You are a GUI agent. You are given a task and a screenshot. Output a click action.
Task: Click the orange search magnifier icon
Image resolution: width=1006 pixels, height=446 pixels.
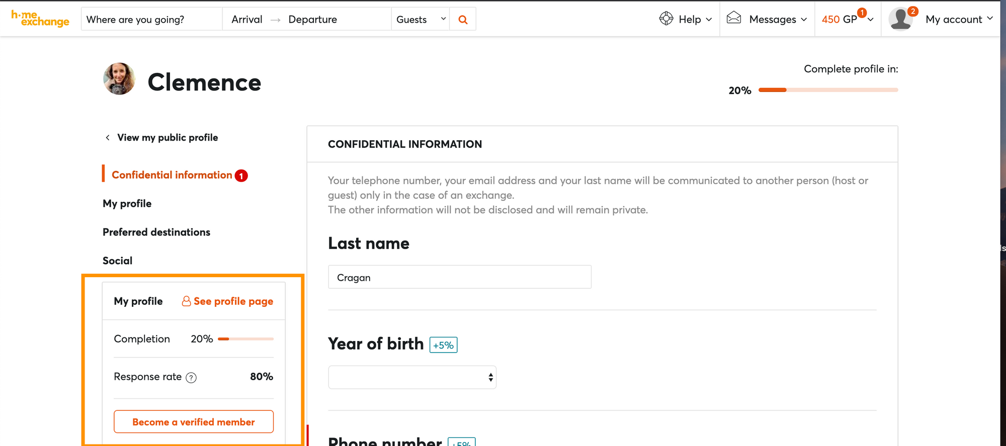pos(463,20)
